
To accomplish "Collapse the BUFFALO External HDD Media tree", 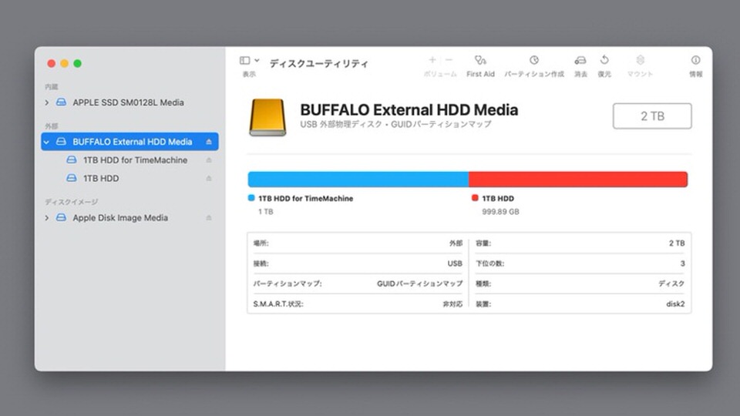I will pos(47,142).
